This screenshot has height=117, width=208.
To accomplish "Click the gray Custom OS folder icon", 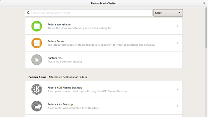I will click(37, 60).
